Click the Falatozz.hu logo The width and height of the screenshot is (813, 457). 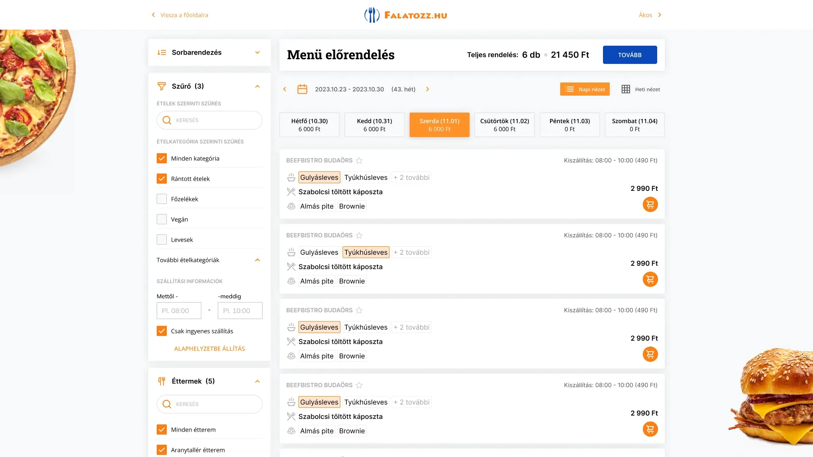pyautogui.click(x=406, y=15)
